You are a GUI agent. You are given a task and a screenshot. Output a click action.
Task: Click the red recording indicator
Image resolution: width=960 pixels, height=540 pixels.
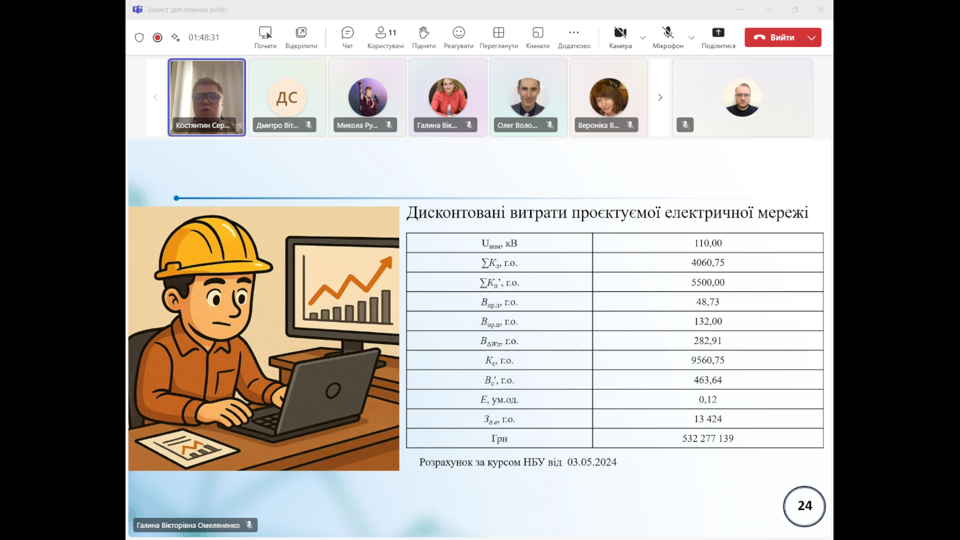(157, 37)
